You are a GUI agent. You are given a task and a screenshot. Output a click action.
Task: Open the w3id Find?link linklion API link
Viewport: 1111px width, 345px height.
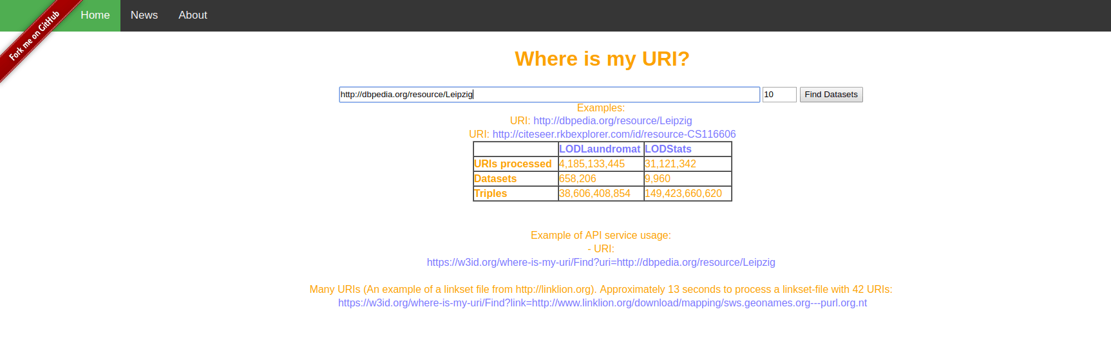point(602,303)
